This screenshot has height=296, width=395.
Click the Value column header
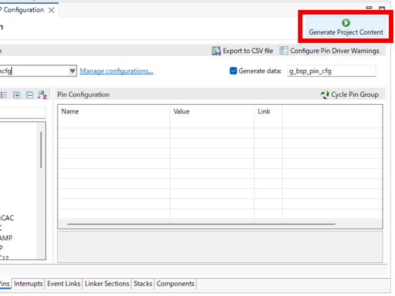[212, 112]
